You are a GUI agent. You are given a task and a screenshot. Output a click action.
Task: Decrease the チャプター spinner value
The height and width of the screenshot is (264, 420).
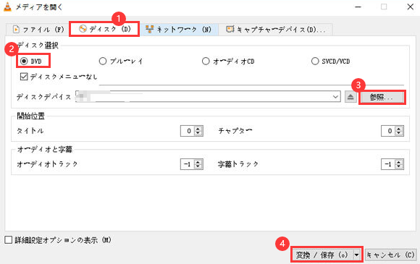[399, 133]
